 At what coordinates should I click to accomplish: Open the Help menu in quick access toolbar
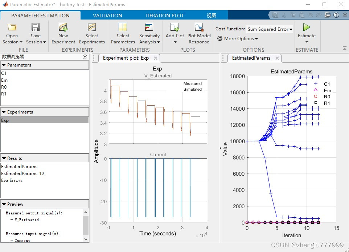(337, 15)
